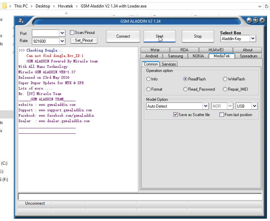Click inside the Port input field

click(46, 33)
